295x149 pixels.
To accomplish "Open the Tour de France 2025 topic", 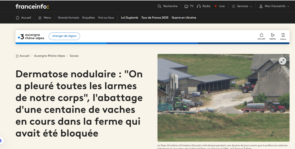I will click(155, 18).
